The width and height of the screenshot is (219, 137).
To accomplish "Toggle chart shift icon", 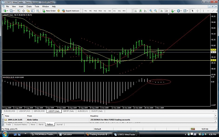I will pyautogui.click(x=166, y=11).
